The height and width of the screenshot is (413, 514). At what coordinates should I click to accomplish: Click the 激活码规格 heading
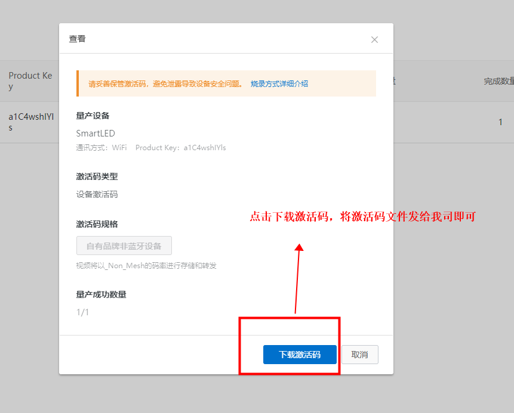coord(97,224)
